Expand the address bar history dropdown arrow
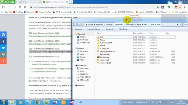The image size is (188, 105). click(x=177, y=24)
